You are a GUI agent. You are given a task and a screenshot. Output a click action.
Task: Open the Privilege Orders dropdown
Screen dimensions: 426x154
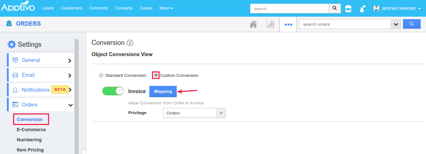click(x=194, y=113)
